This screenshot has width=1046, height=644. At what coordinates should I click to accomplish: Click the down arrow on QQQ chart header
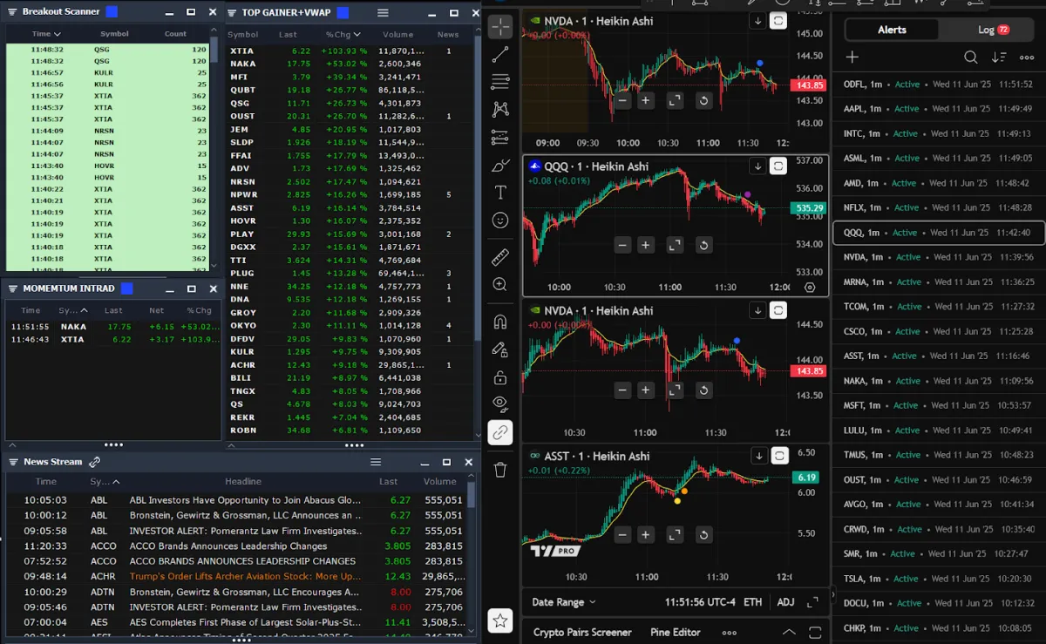tap(758, 166)
